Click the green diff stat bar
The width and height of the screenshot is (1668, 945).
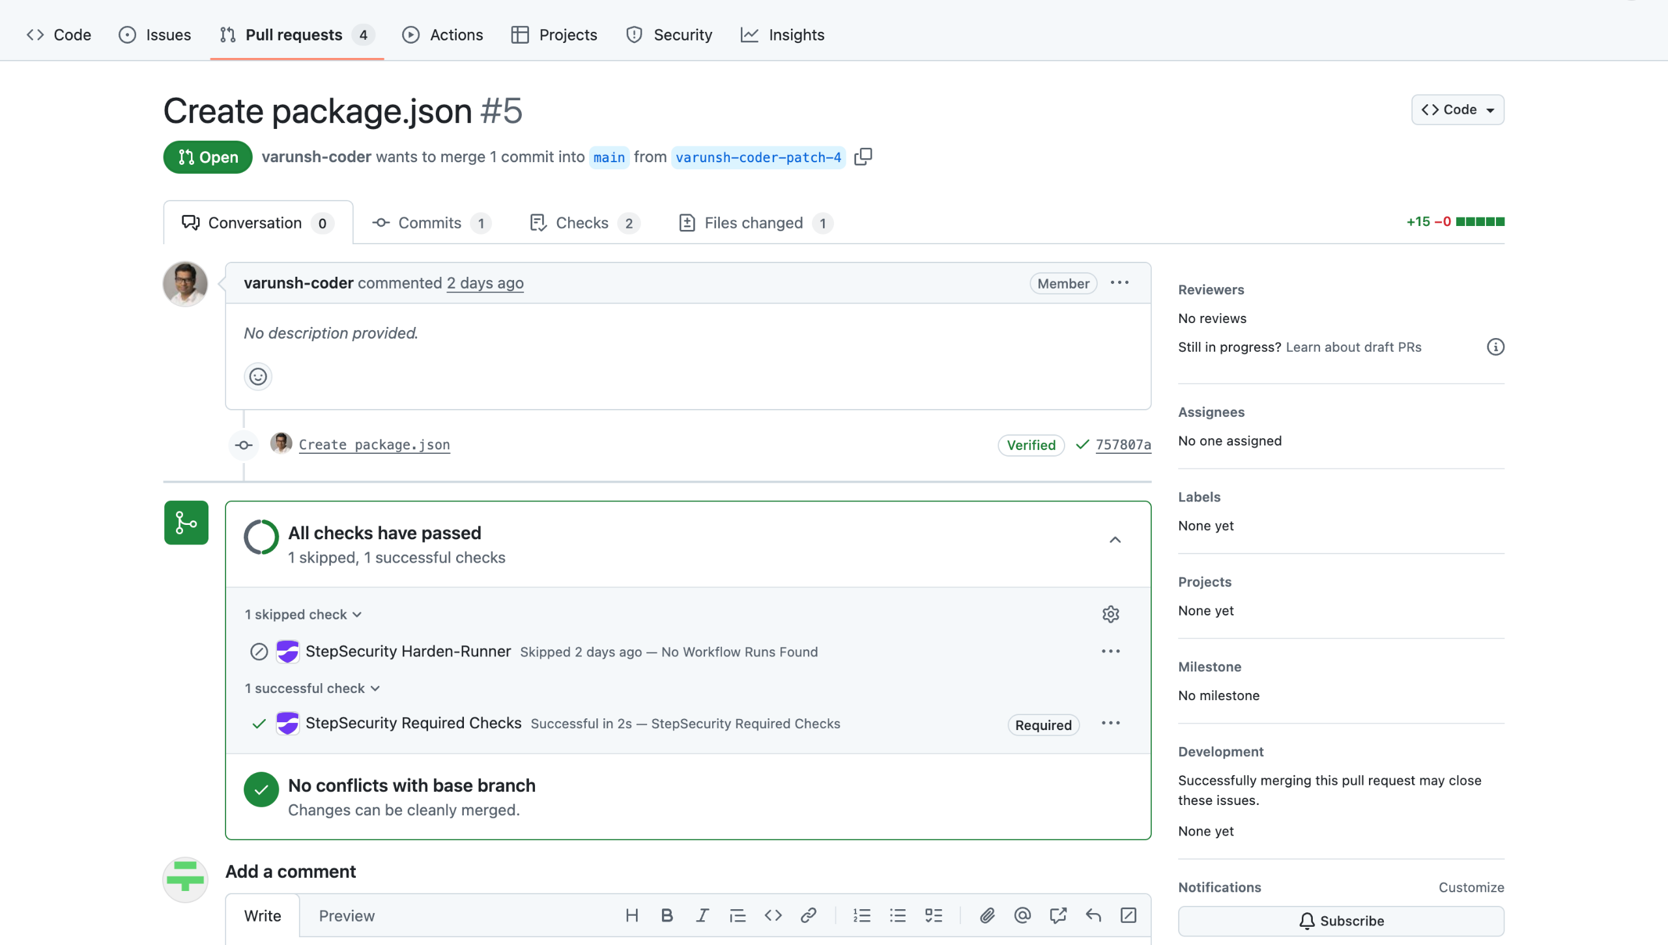point(1480,221)
